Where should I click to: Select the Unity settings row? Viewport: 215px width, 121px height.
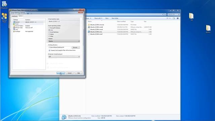28,30
